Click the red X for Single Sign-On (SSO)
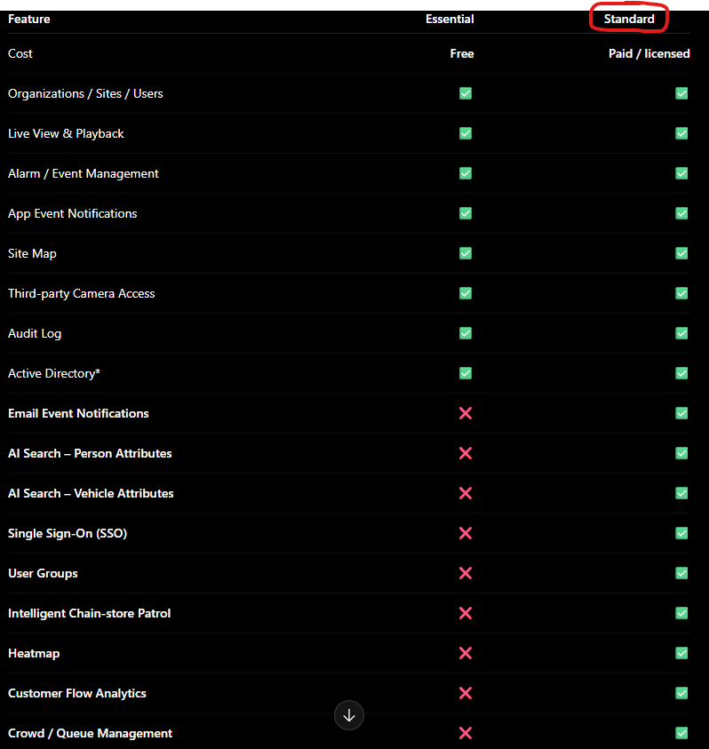Screen dimensions: 709x749 pyautogui.click(x=466, y=533)
